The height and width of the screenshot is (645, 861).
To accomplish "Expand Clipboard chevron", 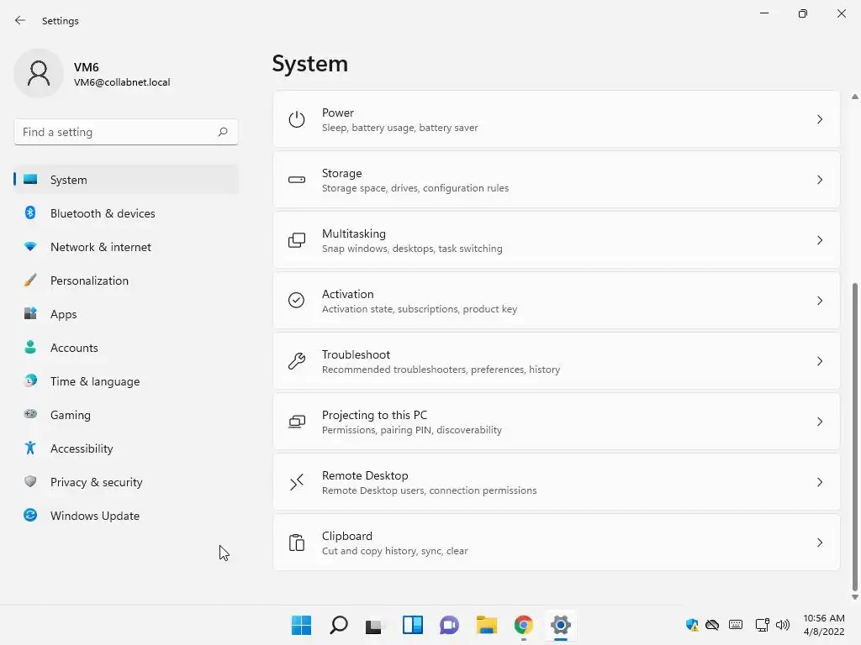I will 819,543.
